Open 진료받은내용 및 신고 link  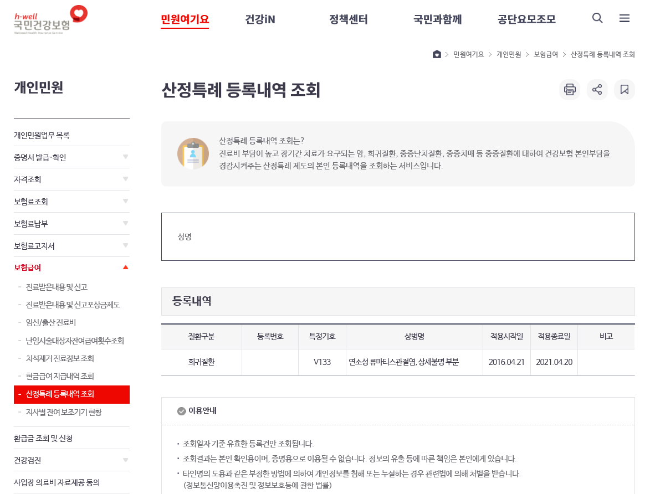coord(57,287)
